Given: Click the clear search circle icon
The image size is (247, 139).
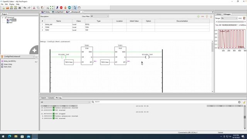Looking at the screenshot, I should point(239,102).
